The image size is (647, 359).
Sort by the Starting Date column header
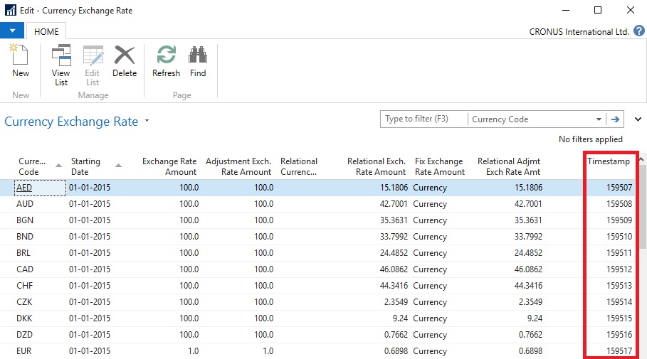pos(86,166)
